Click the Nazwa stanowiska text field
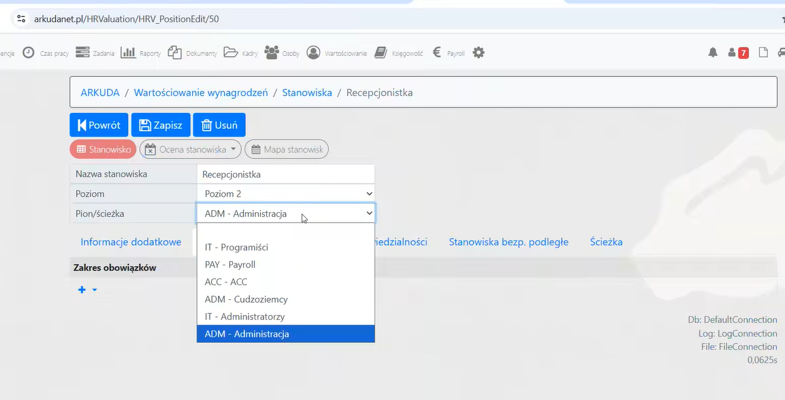The height and width of the screenshot is (400, 785). [x=285, y=174]
